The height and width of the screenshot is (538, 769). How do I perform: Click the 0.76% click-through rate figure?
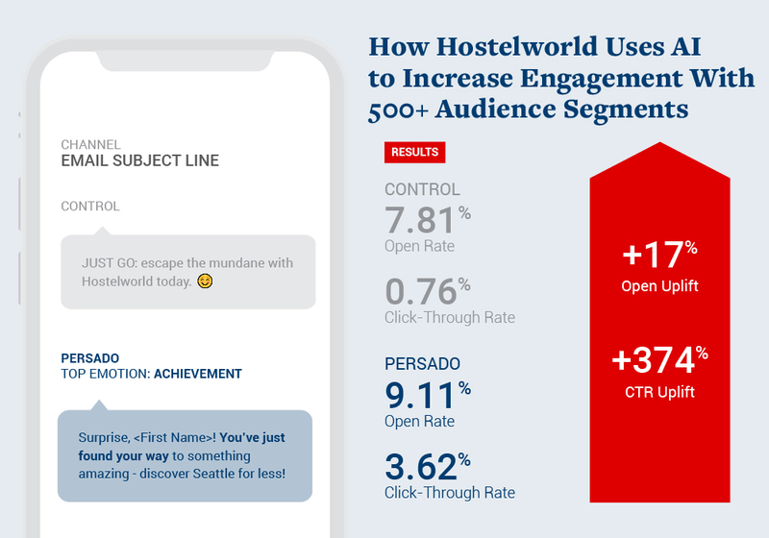[427, 292]
